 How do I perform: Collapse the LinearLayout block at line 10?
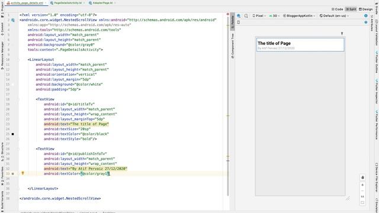[x=18, y=59]
